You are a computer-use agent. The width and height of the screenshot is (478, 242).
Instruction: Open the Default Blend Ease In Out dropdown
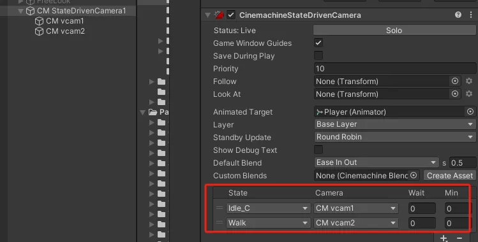coord(377,162)
